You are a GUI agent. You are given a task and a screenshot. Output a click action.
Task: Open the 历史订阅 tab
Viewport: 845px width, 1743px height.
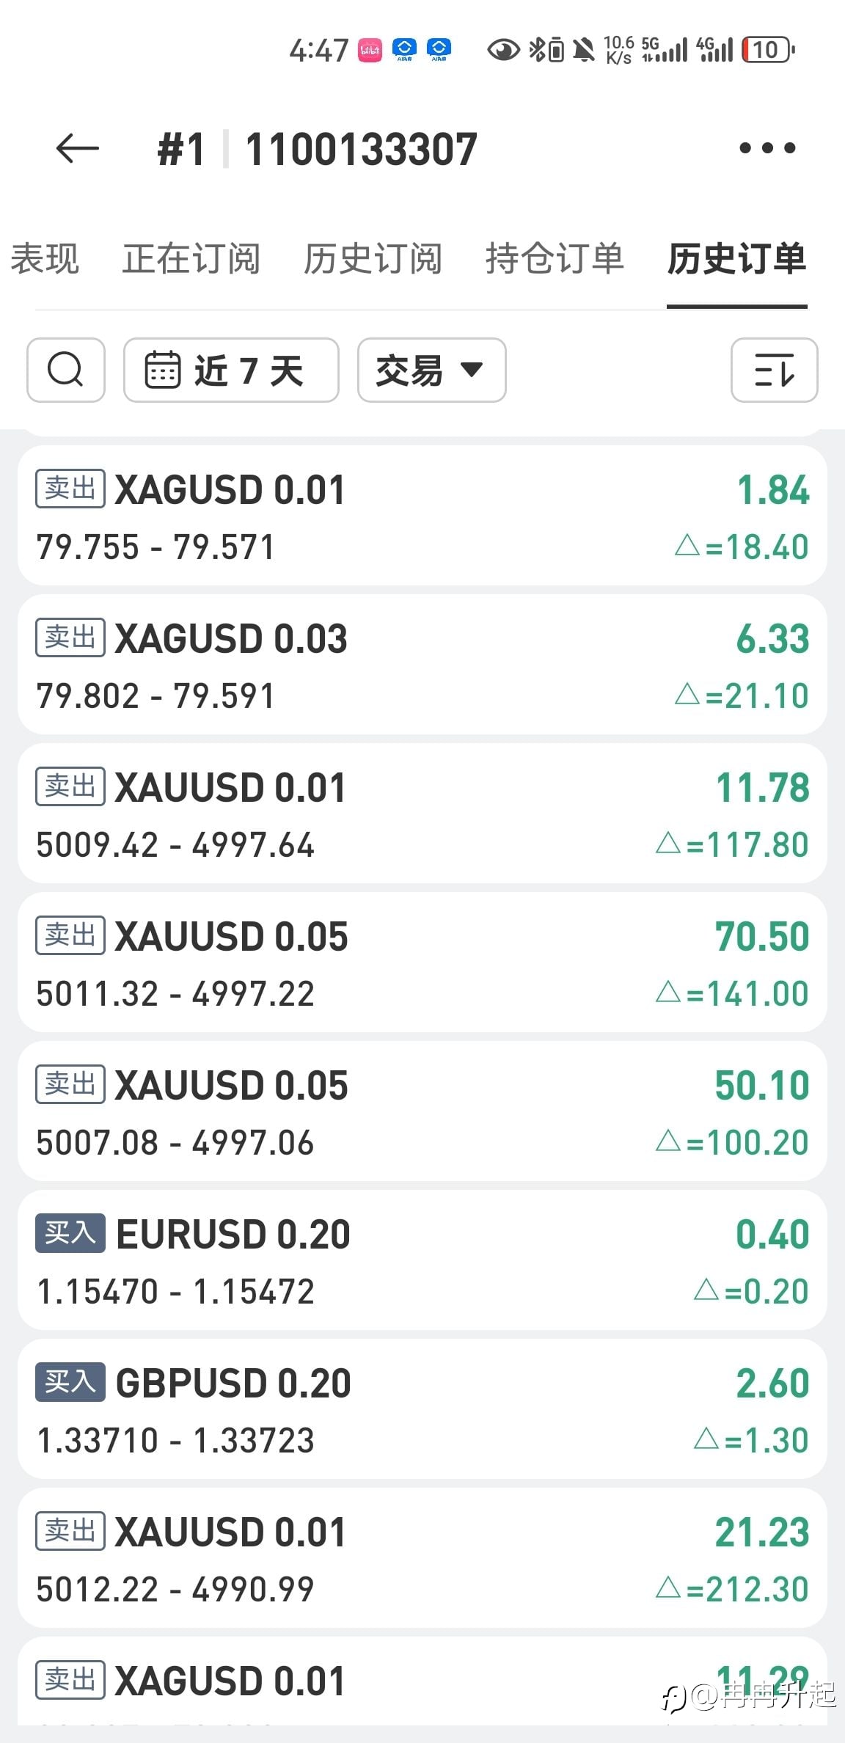373,259
